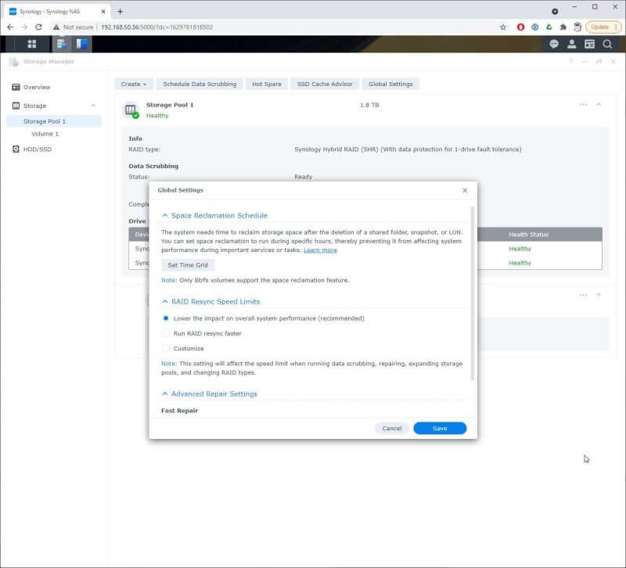The height and width of the screenshot is (568, 626).
Task: Open the Schedule Data Scrubbing tab
Action: pyautogui.click(x=201, y=84)
